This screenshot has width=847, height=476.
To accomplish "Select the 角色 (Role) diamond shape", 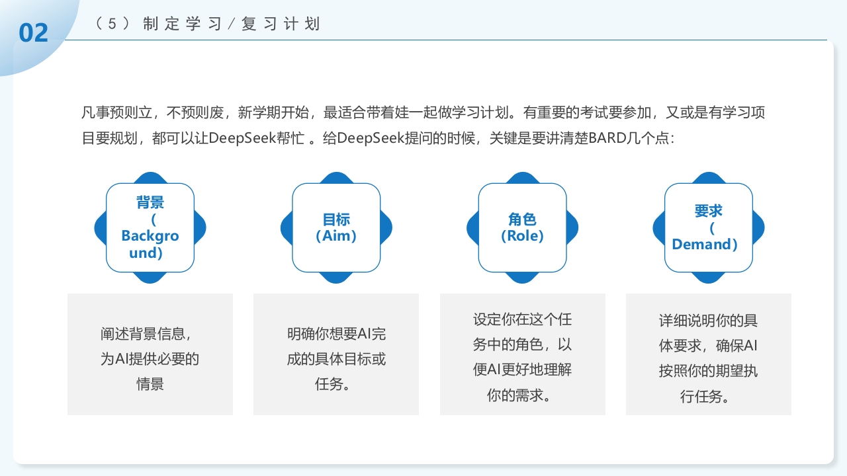I will (523, 228).
